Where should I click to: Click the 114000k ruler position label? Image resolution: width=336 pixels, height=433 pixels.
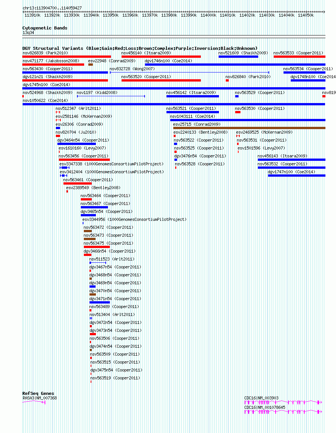click(x=208, y=15)
